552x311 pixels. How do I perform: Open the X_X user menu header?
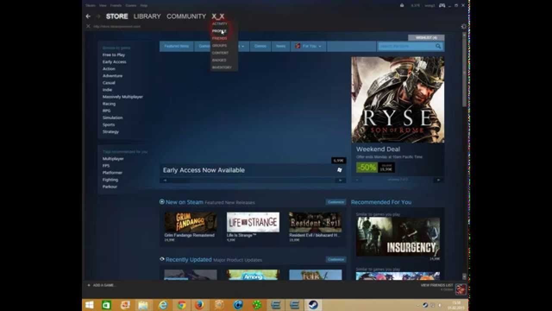click(x=218, y=16)
